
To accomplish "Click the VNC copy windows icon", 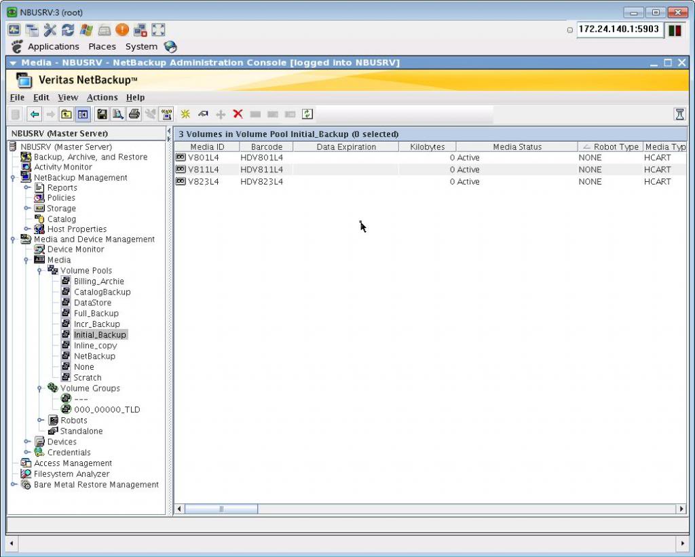I will click(32, 30).
